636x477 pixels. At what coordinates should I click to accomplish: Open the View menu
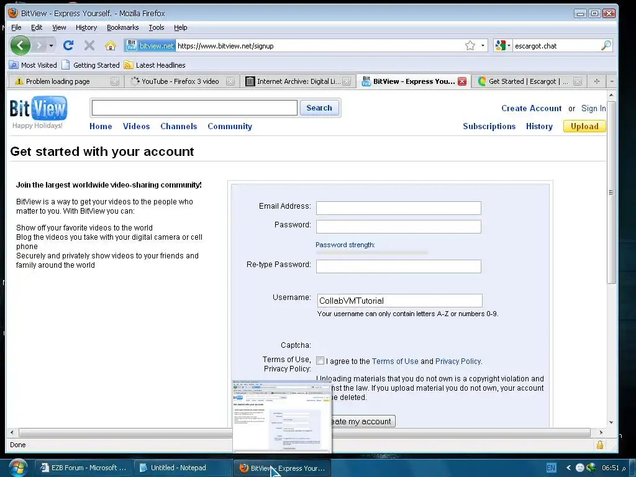coord(59,27)
